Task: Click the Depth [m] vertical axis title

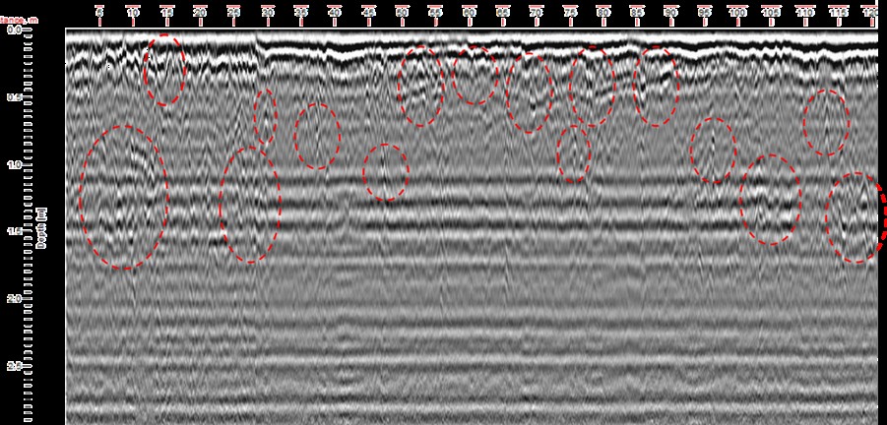Action: (x=41, y=228)
